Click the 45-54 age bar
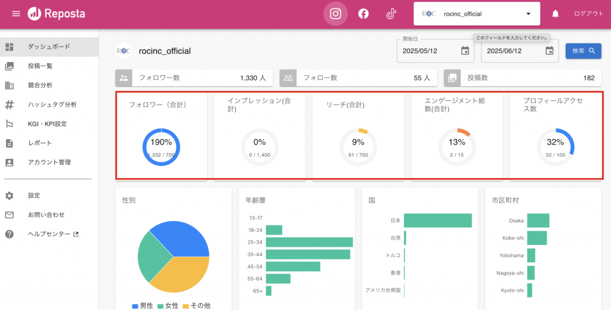 click(293, 267)
